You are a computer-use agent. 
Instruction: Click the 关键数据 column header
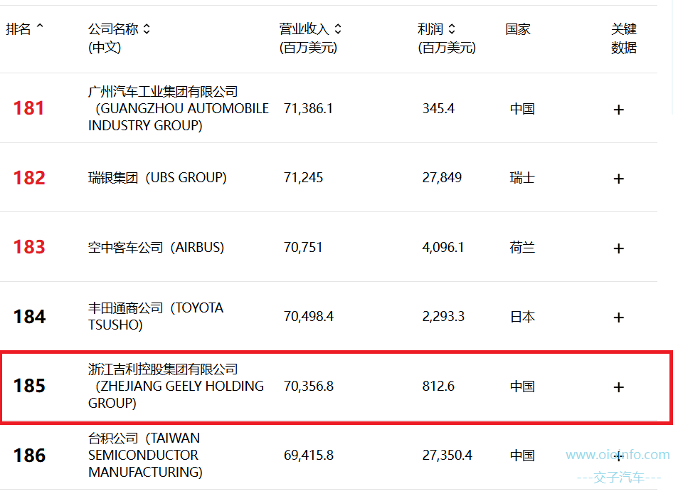click(623, 38)
